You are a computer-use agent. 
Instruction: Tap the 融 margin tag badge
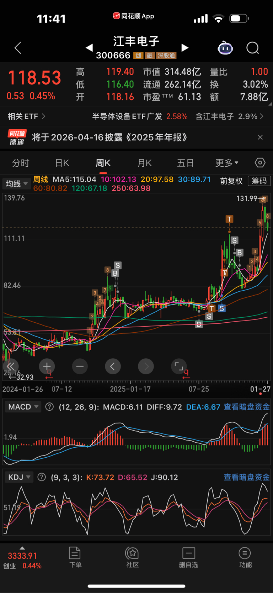click(150, 56)
